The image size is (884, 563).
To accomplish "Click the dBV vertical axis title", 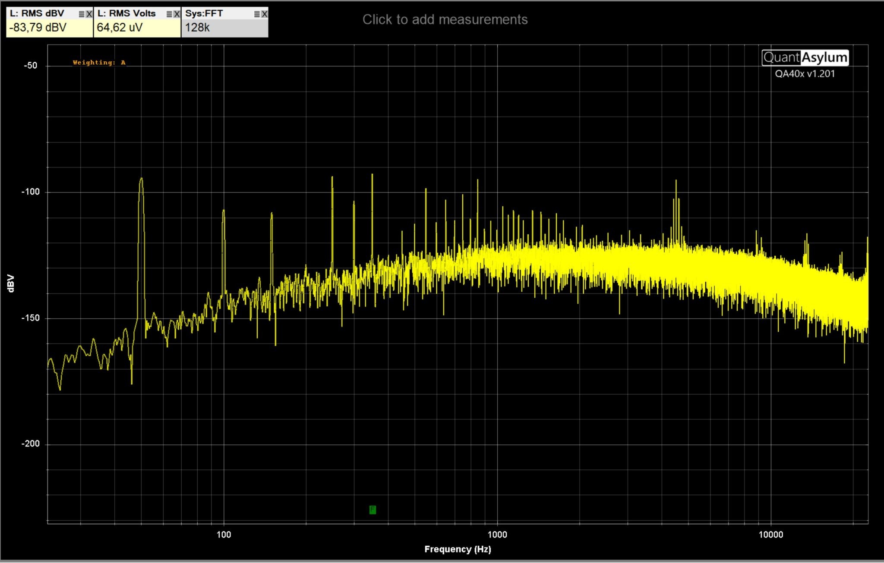I will 11,283.
